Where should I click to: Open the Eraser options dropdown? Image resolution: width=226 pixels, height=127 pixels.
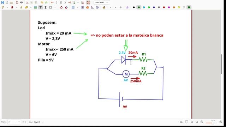coord(17,7)
